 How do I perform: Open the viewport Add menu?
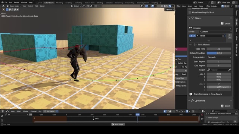[x=36, y=6]
